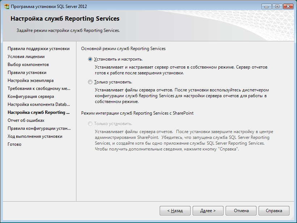Open 'Настройка экземпляра' step
The image size is (297, 223).
tap(30, 80)
